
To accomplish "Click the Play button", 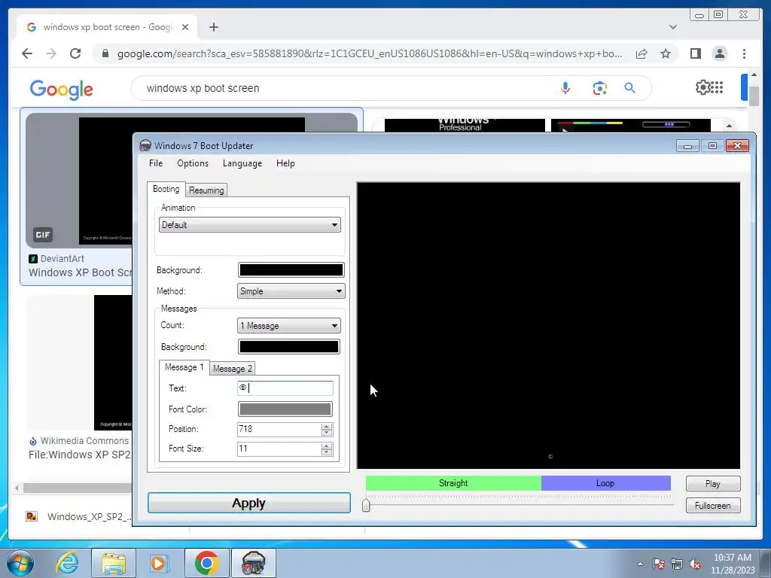I will click(x=713, y=484).
